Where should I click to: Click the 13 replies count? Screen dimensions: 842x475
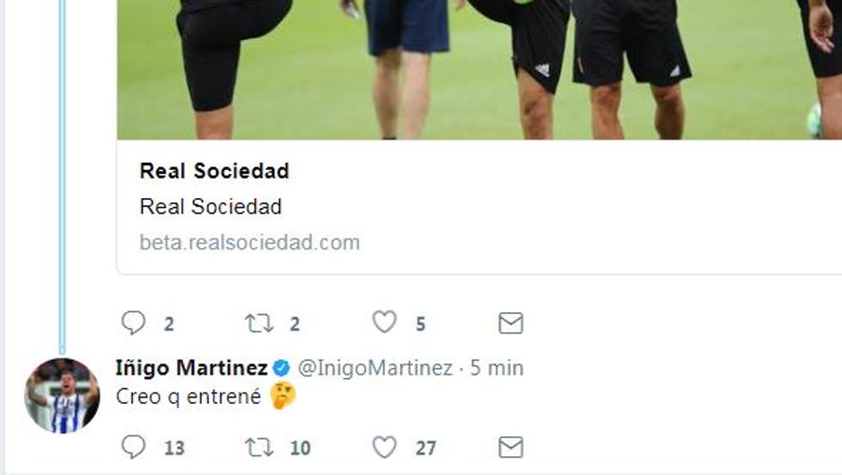click(174, 448)
